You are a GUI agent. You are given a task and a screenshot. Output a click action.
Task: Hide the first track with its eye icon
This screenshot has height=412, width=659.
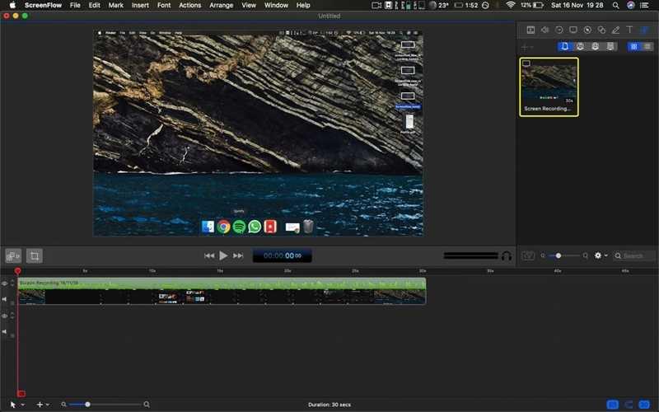pyautogui.click(x=5, y=283)
